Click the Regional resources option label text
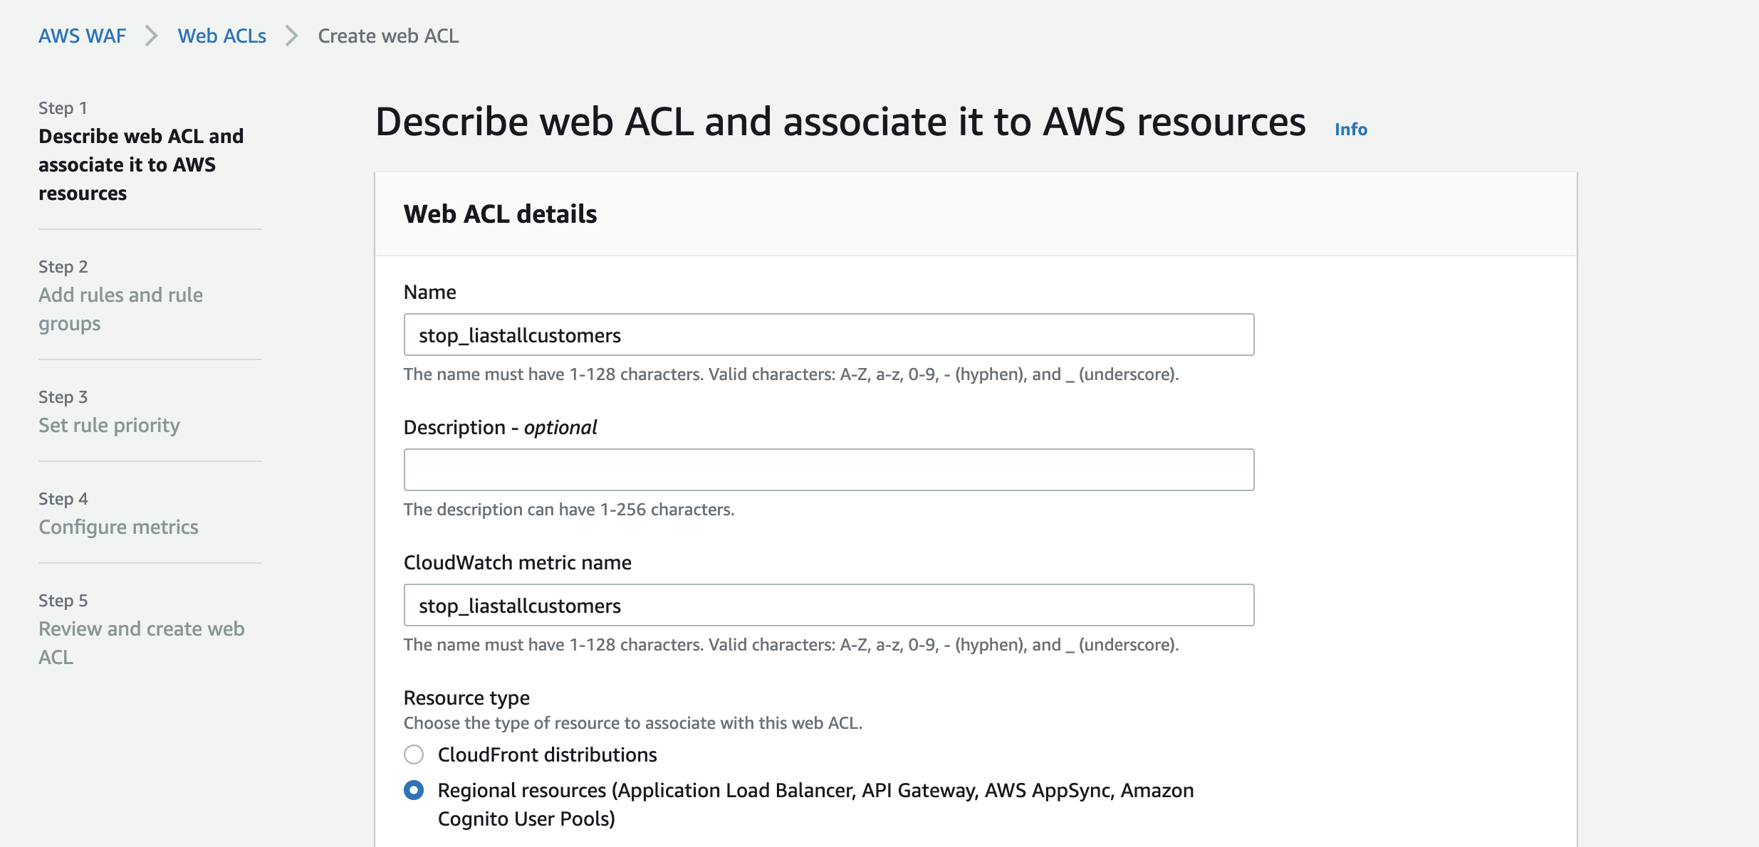1759x847 pixels. 815,790
